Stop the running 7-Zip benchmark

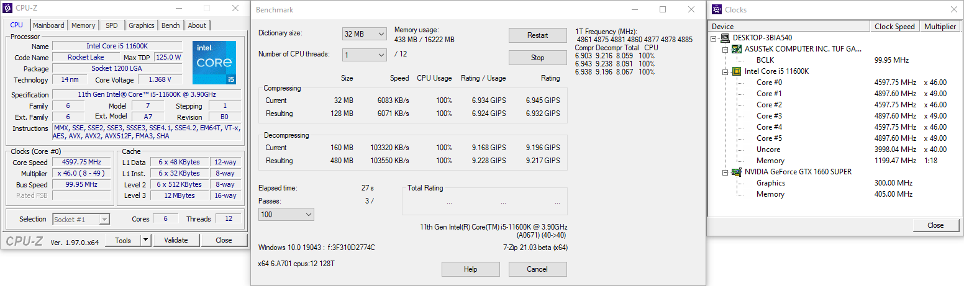click(x=537, y=58)
